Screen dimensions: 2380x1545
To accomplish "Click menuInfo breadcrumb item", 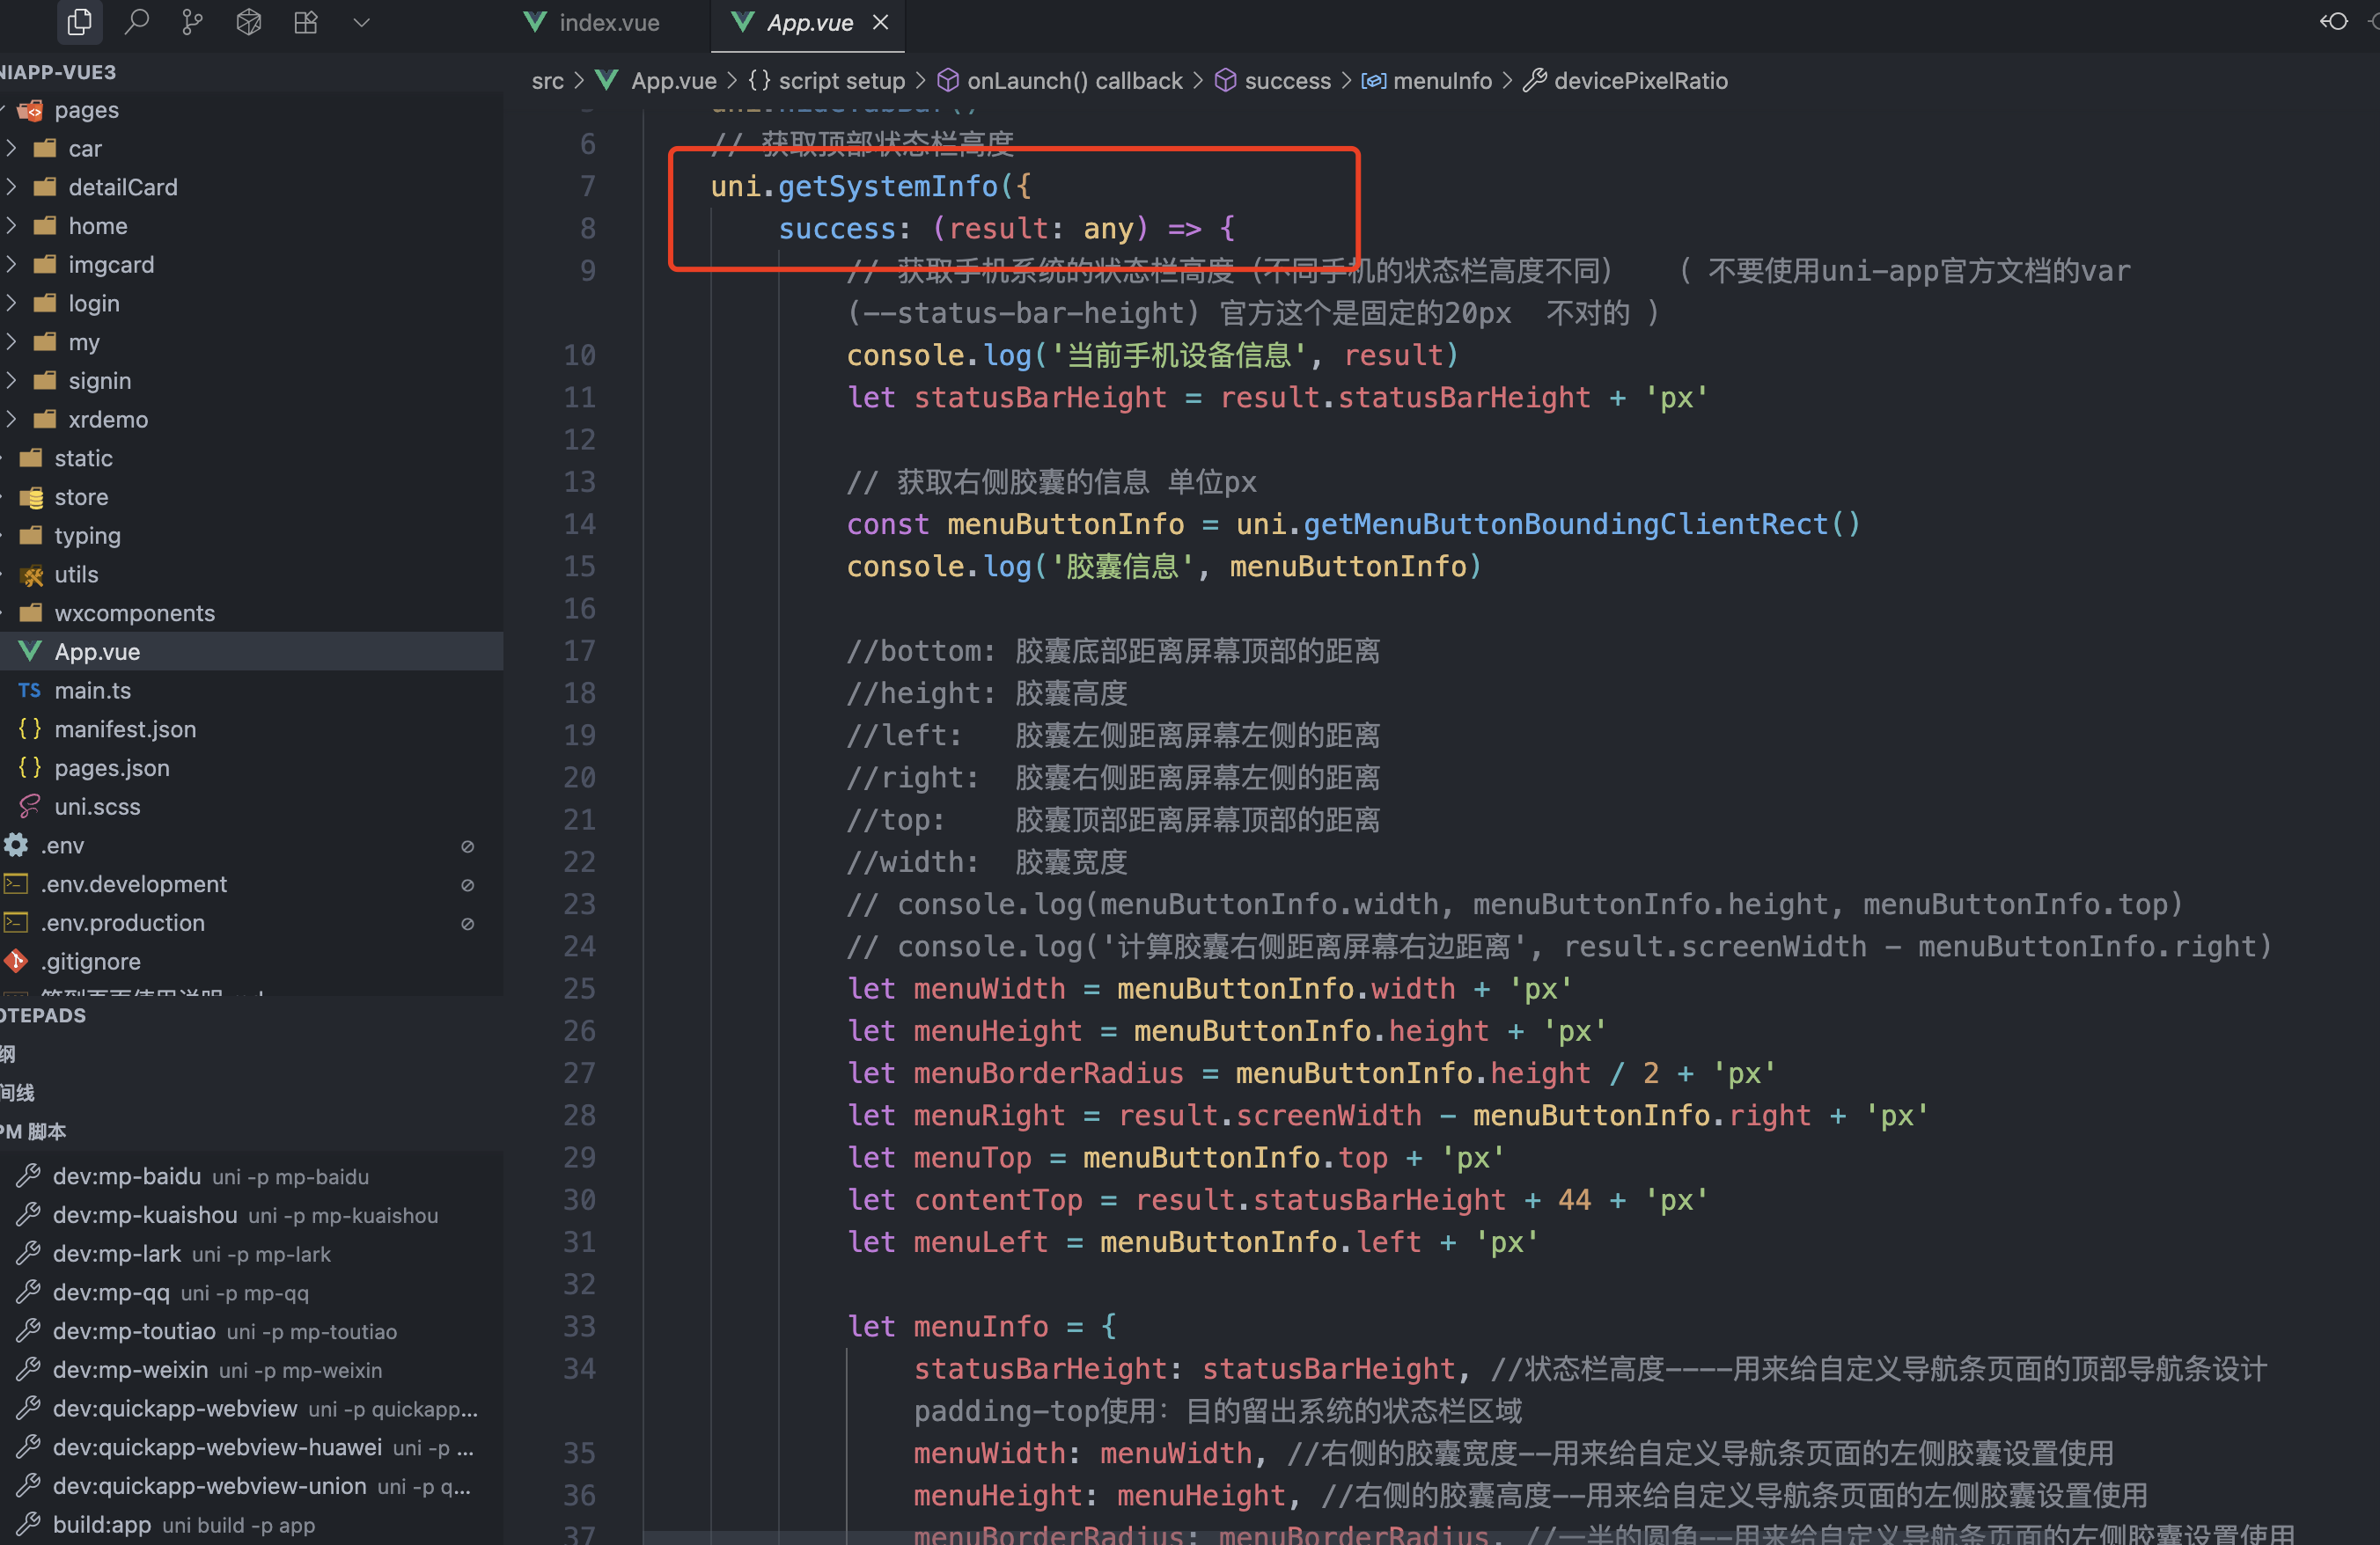I will pos(1441,81).
